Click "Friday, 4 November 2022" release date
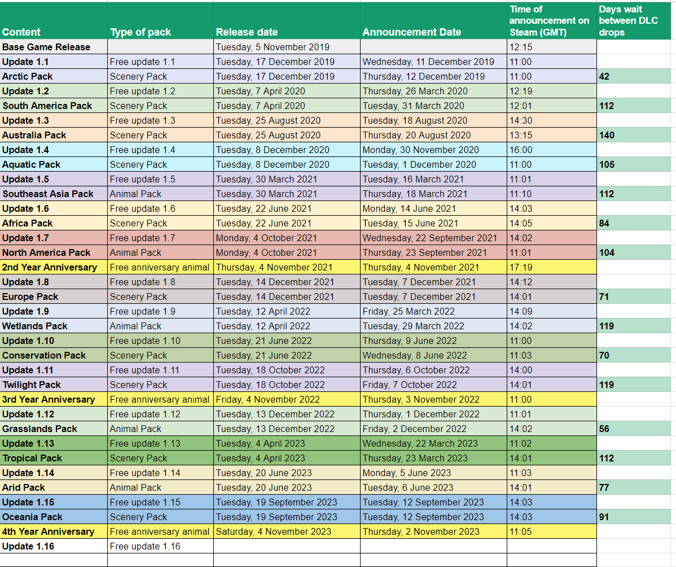The image size is (676, 567). click(287, 399)
